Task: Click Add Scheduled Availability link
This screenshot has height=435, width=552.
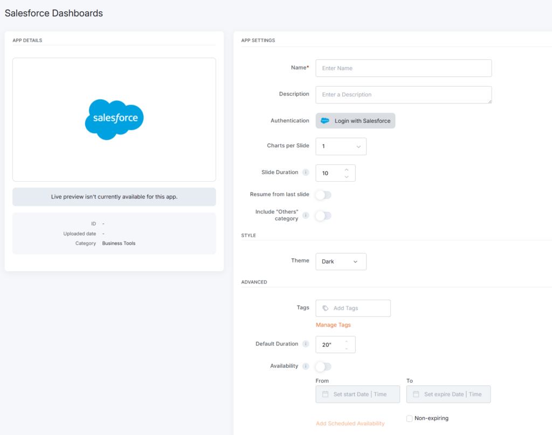Action: click(x=350, y=424)
